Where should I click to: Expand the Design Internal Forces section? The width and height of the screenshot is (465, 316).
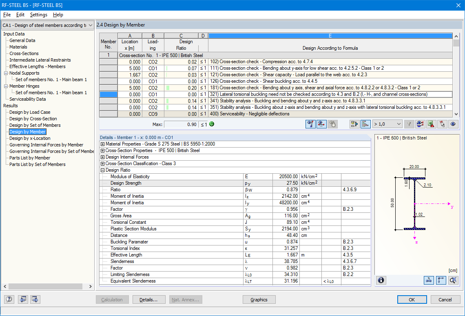[x=103, y=157]
